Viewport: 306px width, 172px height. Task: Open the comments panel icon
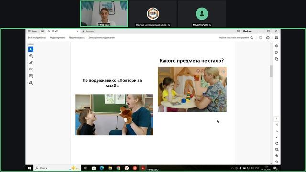pyautogui.click(x=277, y=53)
